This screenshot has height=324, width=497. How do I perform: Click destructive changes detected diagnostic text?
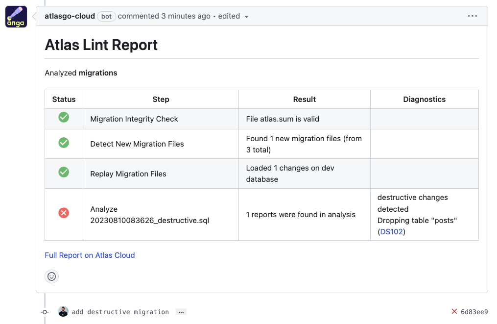(x=412, y=203)
